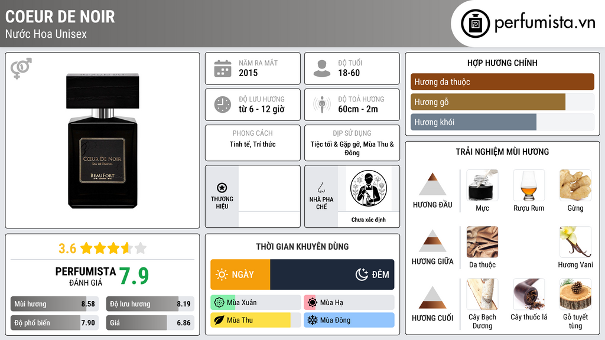
Task: Click the leaf icon for Mùa Thu
Action: click(x=219, y=320)
